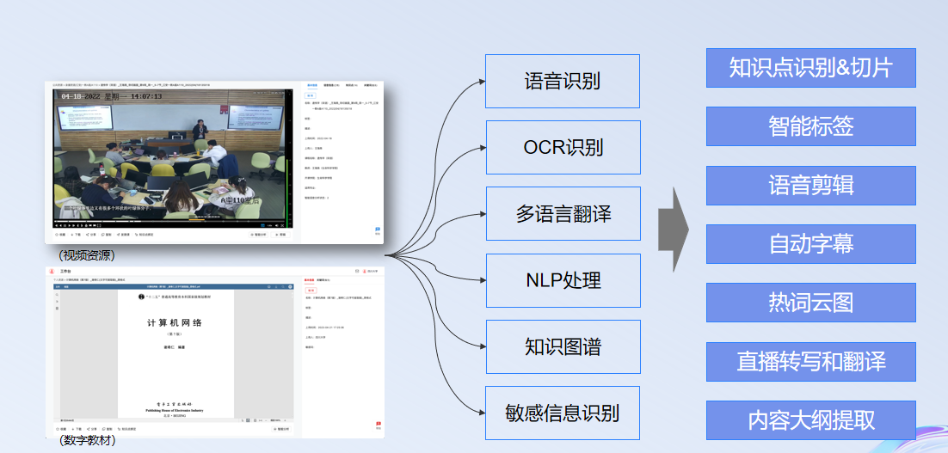Screen dimensions: 948x453
Task: Click the blue feedback icon in video panel
Action: [x=377, y=230]
